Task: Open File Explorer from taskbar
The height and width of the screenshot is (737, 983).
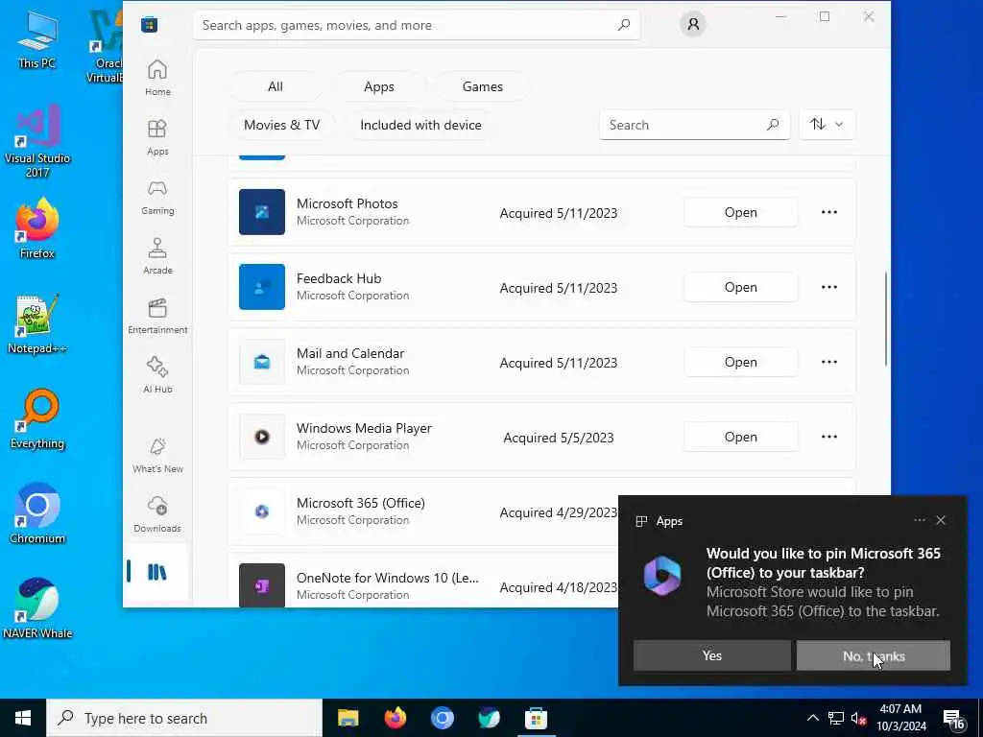Action: (x=348, y=718)
